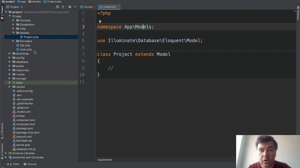
Task: Click the collapse all icon in Project panel
Action: tap(63, 7)
